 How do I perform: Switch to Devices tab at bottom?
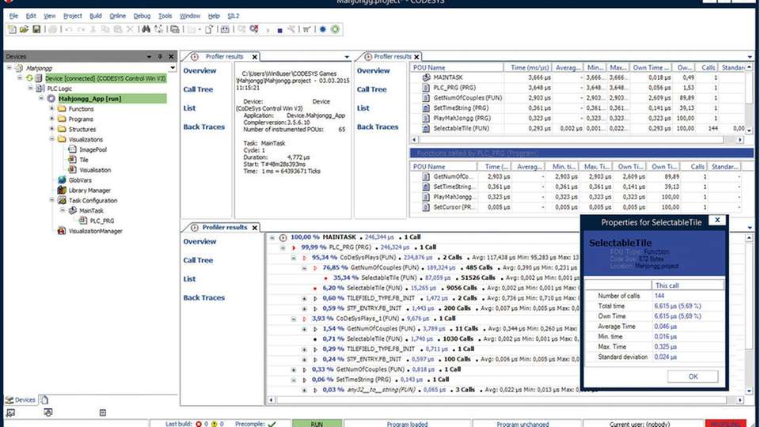[21, 400]
